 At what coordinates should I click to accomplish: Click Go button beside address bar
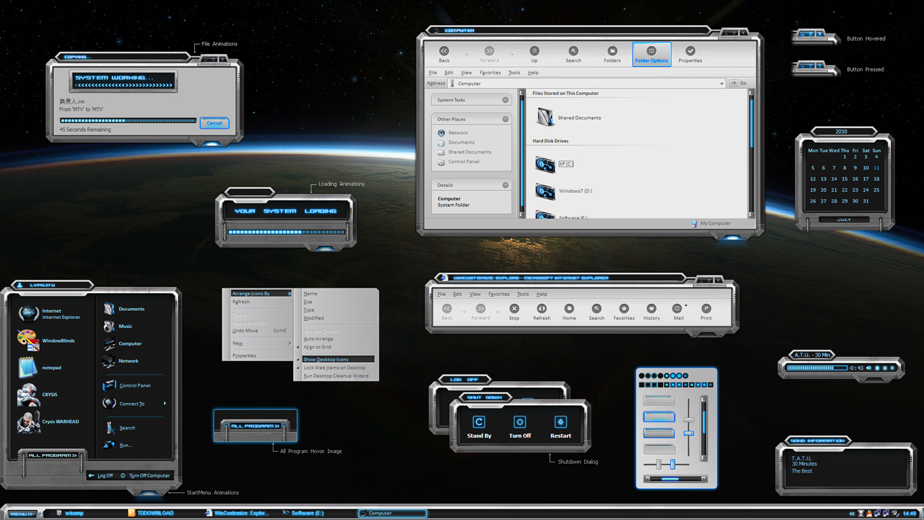coord(739,83)
